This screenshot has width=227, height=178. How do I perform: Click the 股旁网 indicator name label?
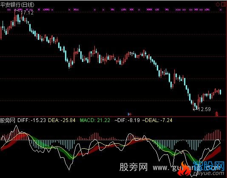point(8,120)
